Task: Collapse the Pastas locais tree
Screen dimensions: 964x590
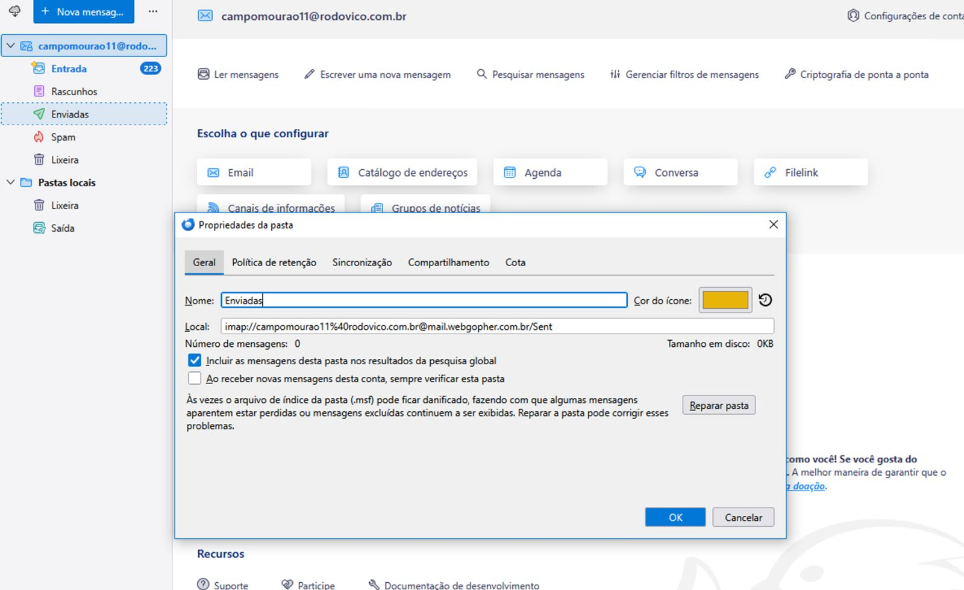Action: coord(10,182)
